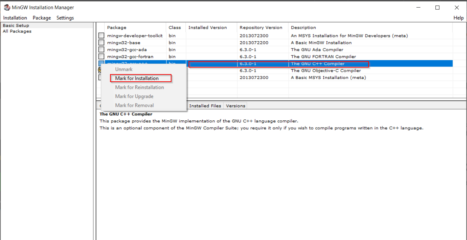
Task: Click 'The GNU C++ Compiler' row description
Action: (x=318, y=64)
